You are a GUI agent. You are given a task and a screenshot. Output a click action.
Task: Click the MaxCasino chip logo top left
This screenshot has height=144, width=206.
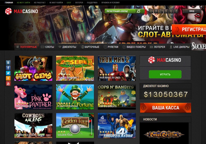[x=8, y=11]
